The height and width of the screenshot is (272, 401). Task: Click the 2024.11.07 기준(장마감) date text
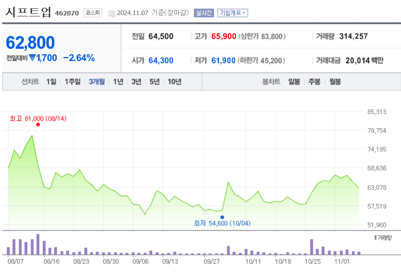(x=153, y=13)
